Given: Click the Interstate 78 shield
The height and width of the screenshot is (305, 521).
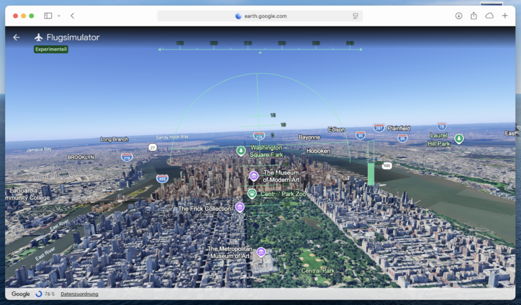Looking at the screenshot, I should tap(442, 126).
